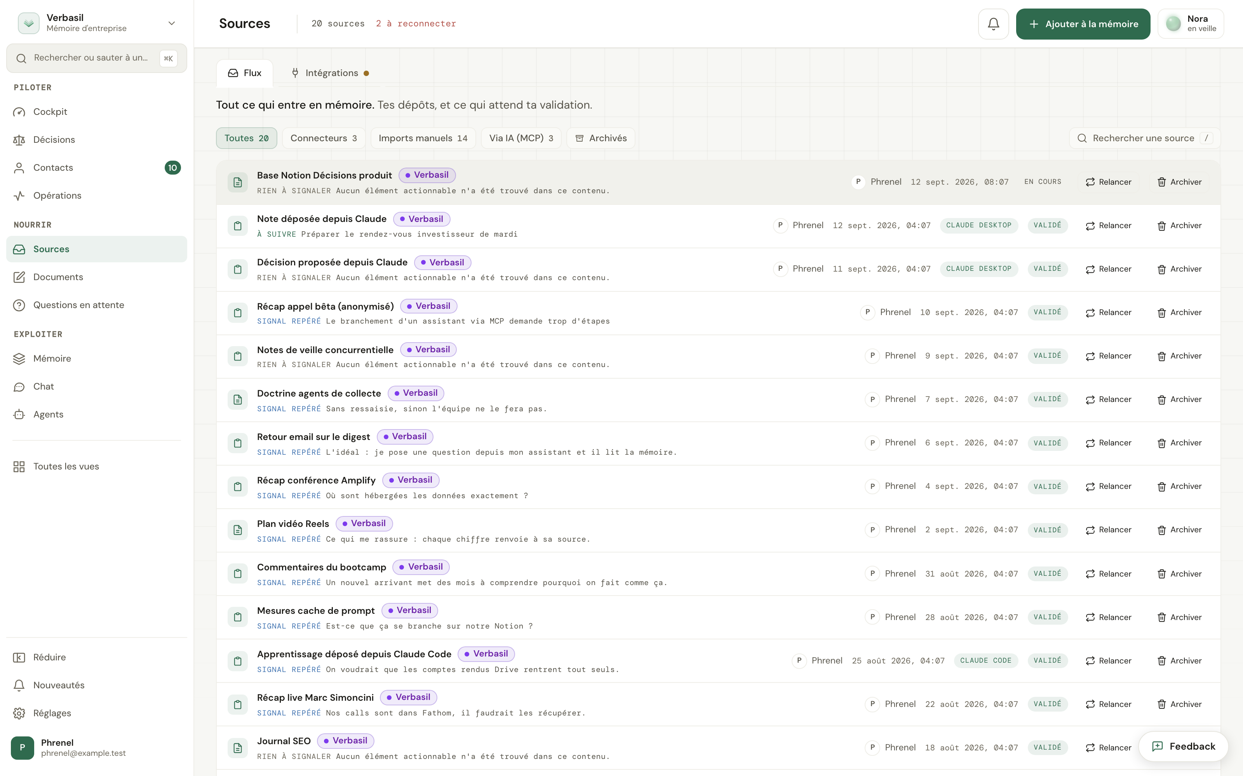Click Verbasil tag on Journal SEO row
1243x776 pixels.
pyautogui.click(x=346, y=741)
